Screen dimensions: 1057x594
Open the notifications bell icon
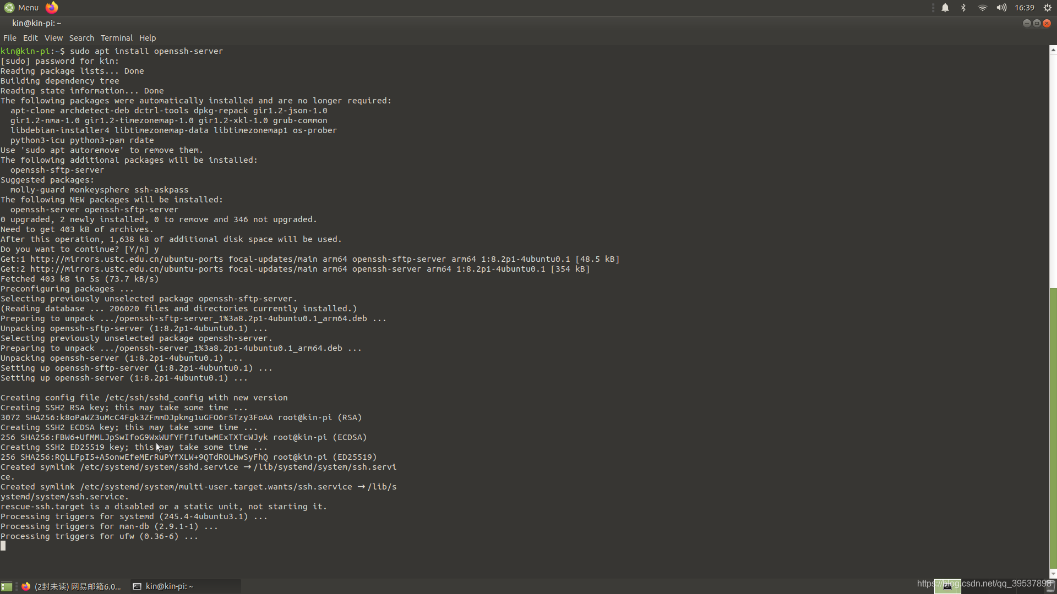click(x=945, y=8)
